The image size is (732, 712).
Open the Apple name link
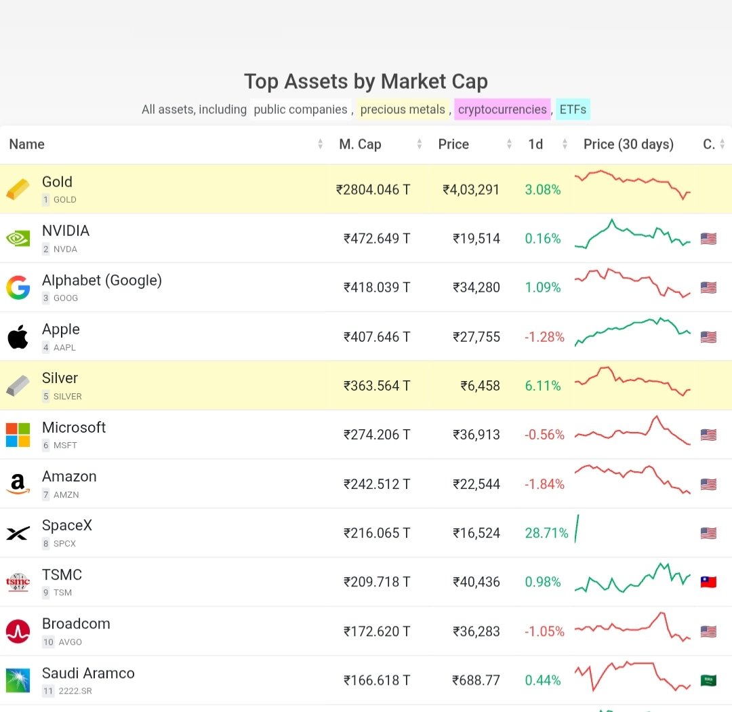point(61,330)
